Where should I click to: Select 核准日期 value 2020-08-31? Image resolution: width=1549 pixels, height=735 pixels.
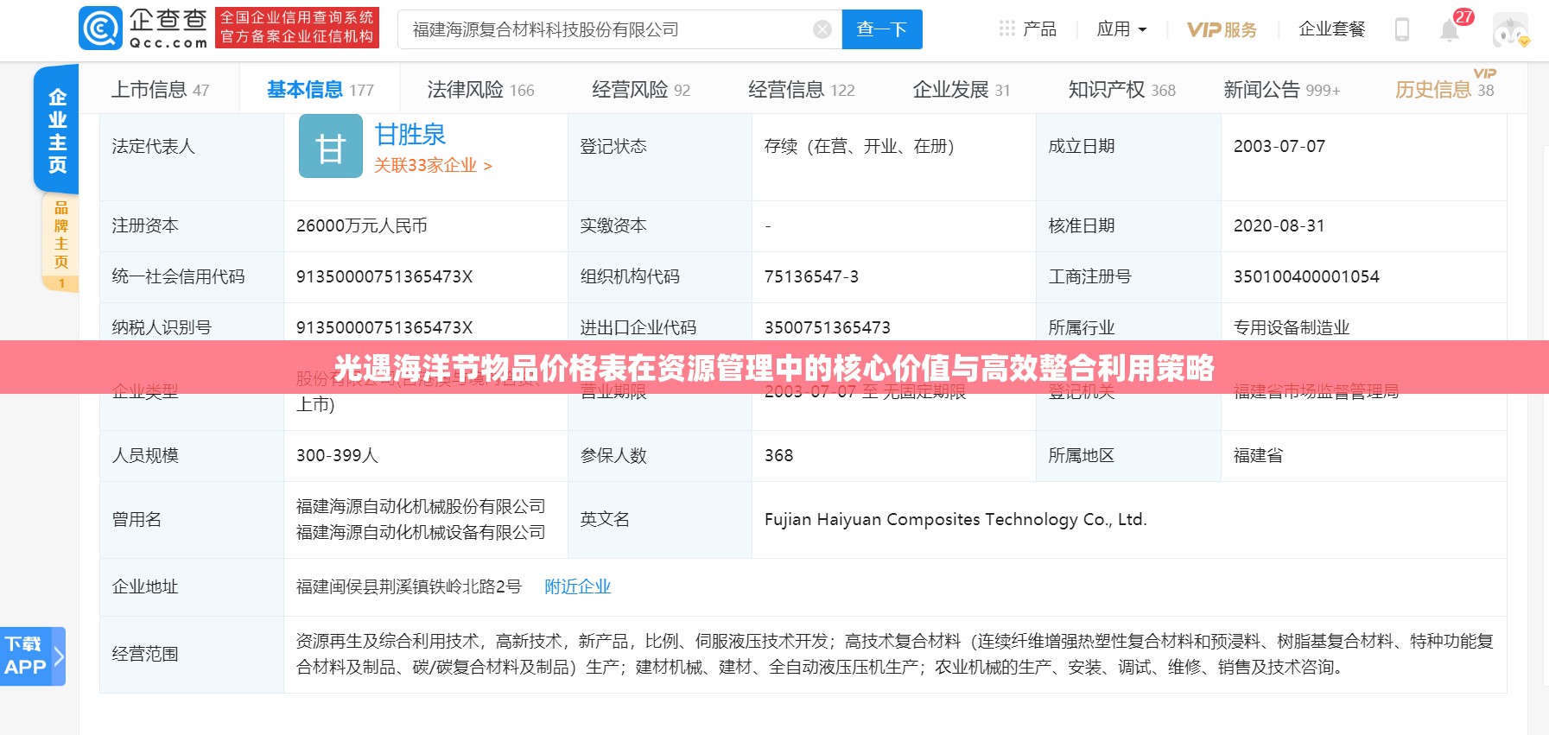1279,225
